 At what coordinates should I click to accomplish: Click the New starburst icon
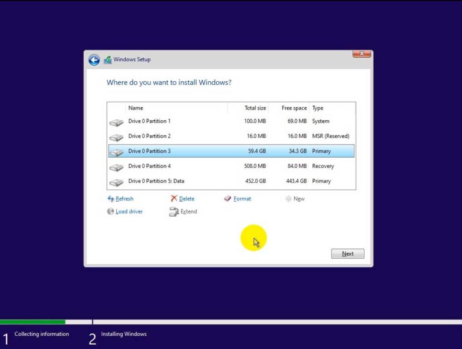coord(289,199)
